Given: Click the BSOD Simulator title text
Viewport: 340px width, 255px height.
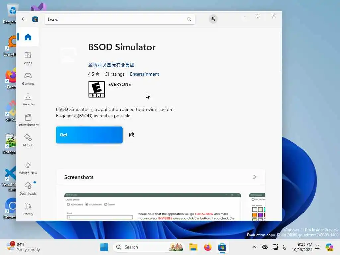Looking at the screenshot, I should click(x=122, y=47).
